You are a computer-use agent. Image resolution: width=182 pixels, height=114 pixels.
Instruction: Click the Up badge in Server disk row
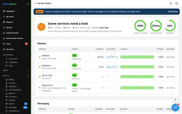(75, 75)
